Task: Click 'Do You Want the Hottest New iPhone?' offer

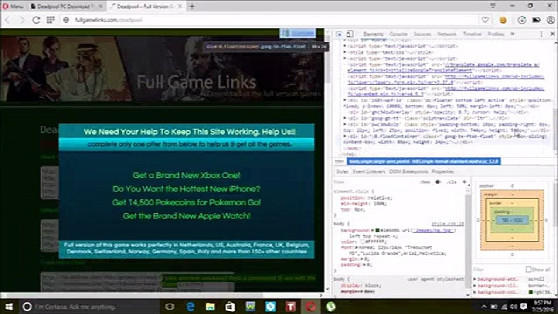Action: tap(186, 189)
